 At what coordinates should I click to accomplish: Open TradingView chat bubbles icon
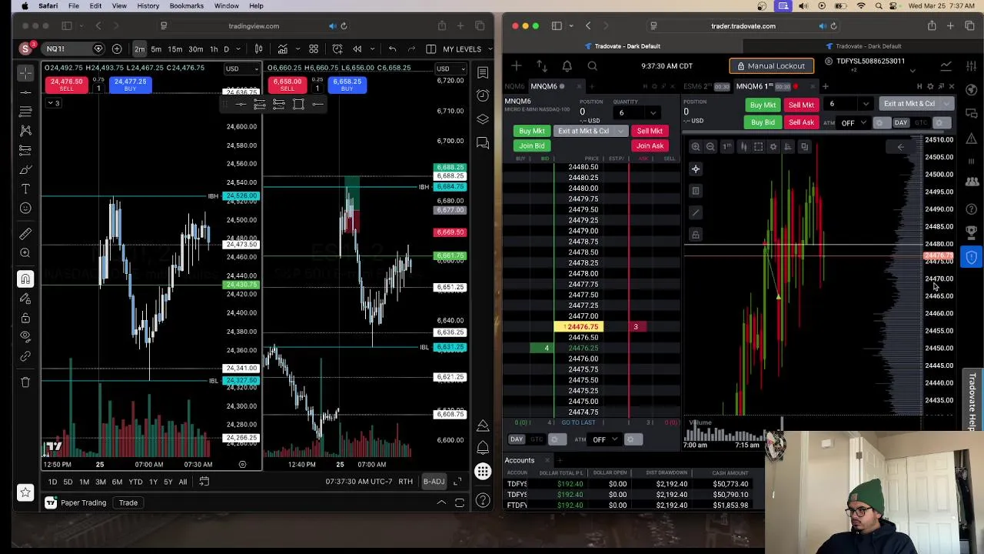click(x=483, y=142)
